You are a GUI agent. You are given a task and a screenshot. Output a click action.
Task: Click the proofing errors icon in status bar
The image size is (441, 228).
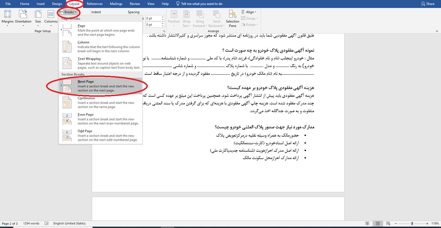click(47, 224)
